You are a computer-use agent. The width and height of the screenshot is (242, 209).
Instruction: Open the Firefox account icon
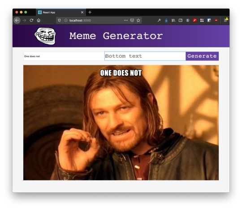[x=187, y=20]
